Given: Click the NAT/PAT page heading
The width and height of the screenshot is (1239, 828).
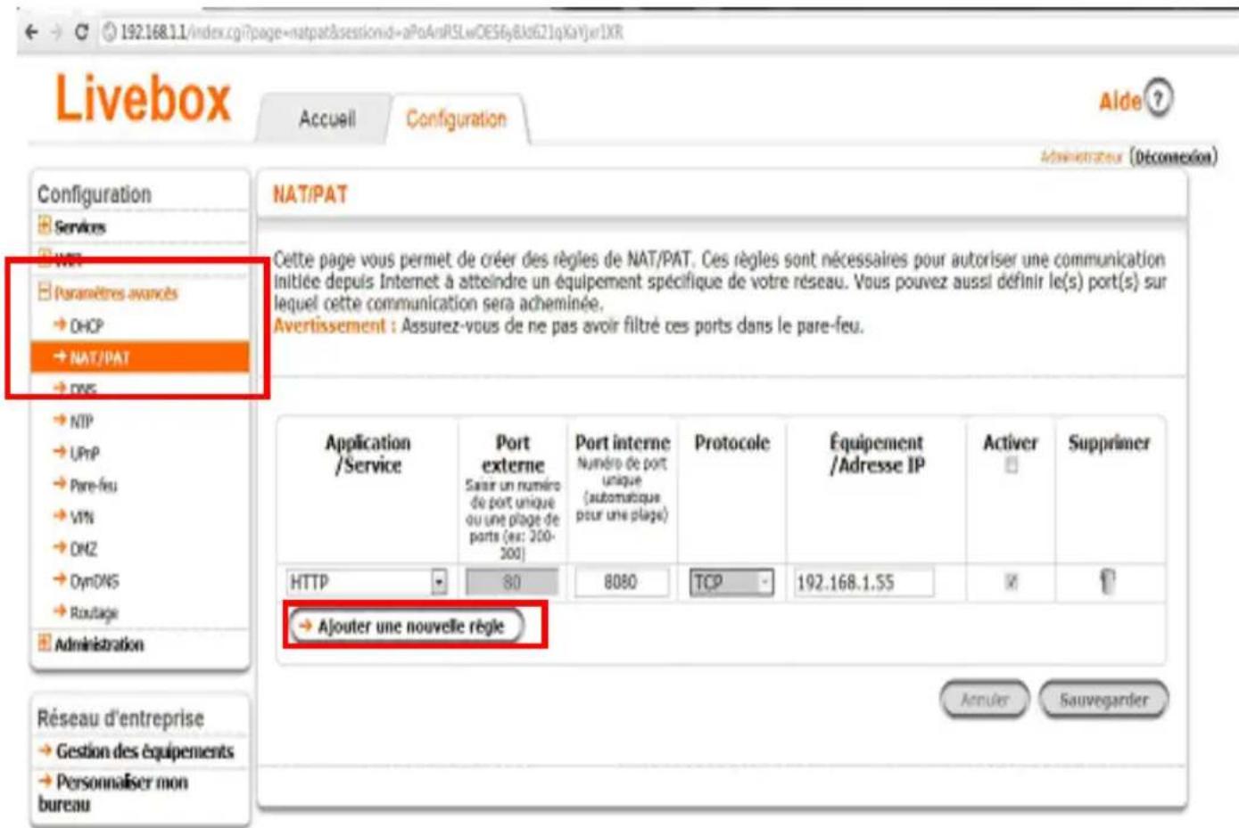Looking at the screenshot, I should click(x=310, y=194).
